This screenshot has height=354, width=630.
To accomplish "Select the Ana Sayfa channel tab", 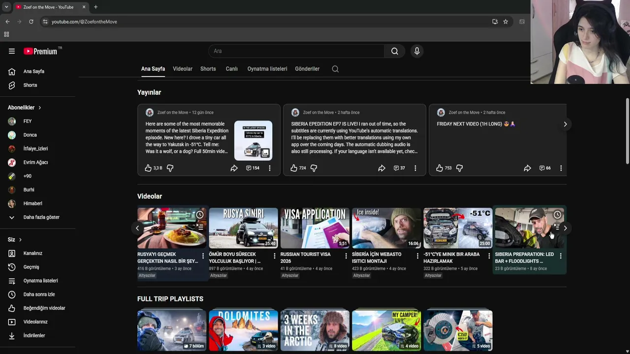I will point(153,69).
